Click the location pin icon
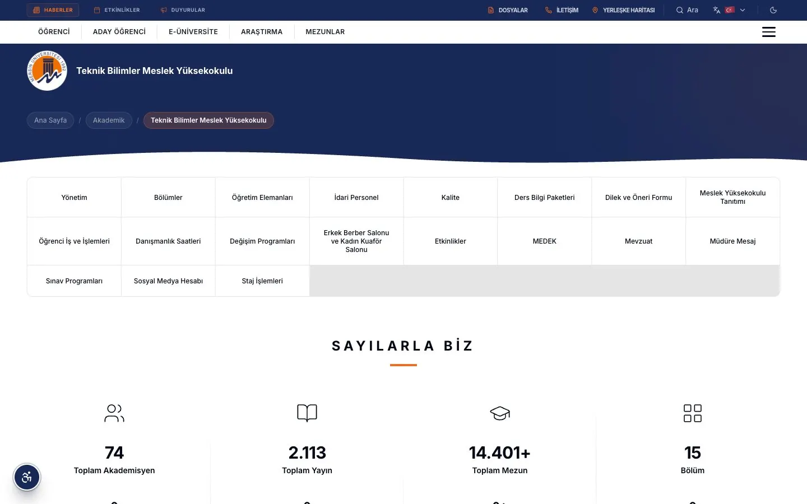 tap(595, 10)
